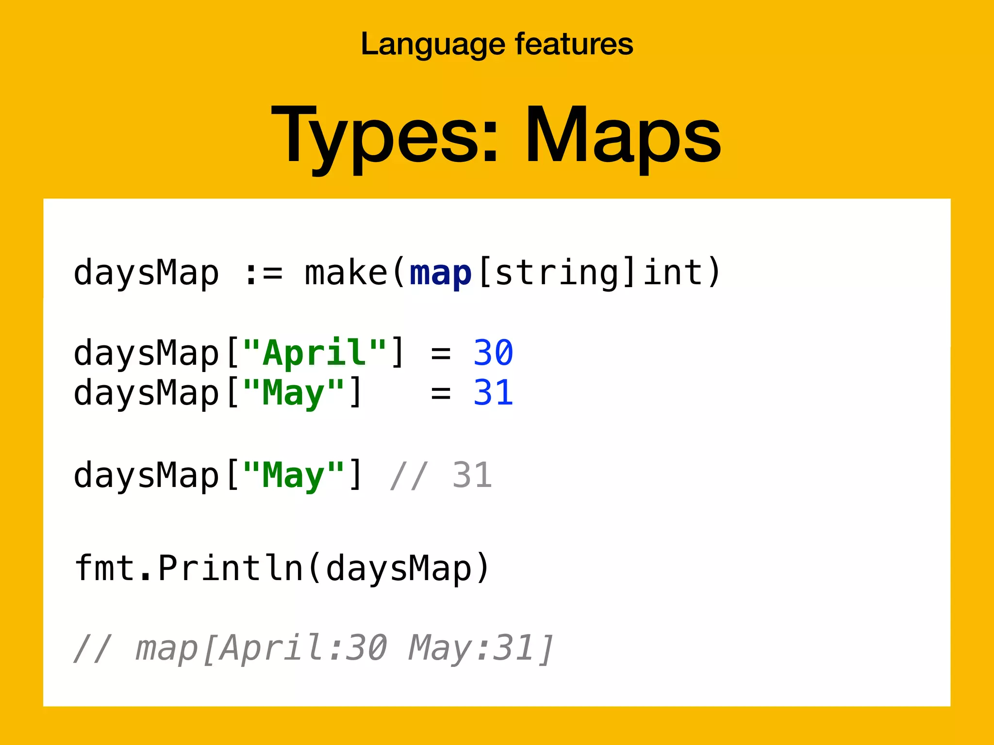This screenshot has height=745, width=994.
Task: Click the blue number 30
Action: pyautogui.click(x=493, y=353)
